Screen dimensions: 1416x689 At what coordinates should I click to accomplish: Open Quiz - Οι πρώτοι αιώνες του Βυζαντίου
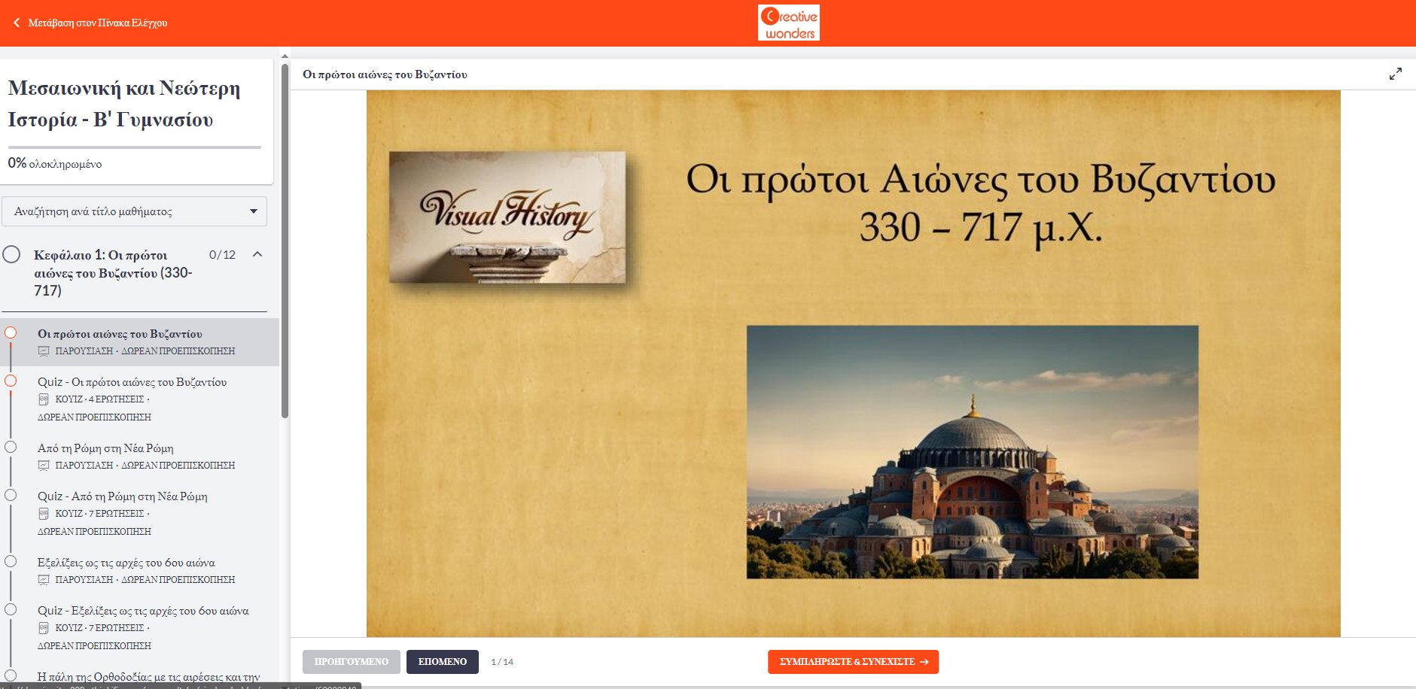[x=132, y=382]
